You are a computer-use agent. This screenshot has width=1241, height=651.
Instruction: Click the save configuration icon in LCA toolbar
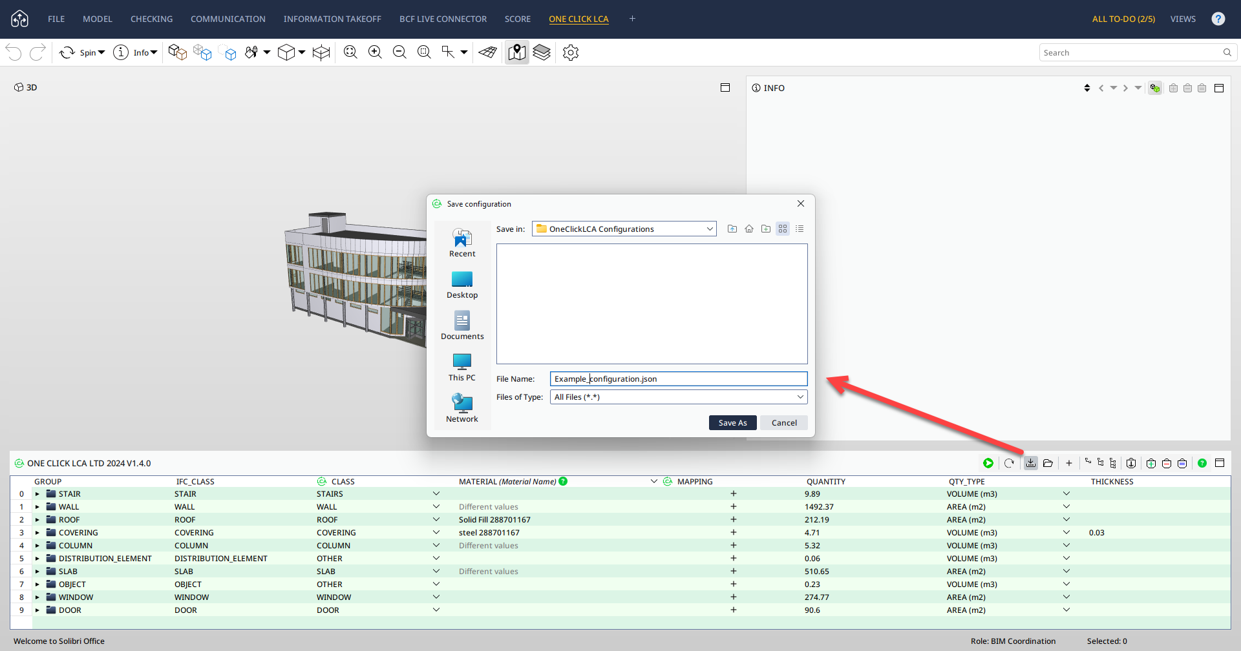1031,463
